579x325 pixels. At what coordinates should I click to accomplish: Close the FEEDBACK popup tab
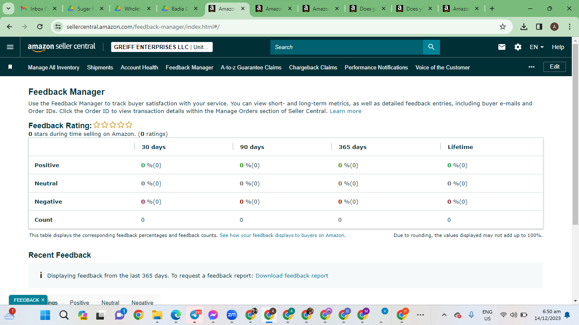click(43, 300)
